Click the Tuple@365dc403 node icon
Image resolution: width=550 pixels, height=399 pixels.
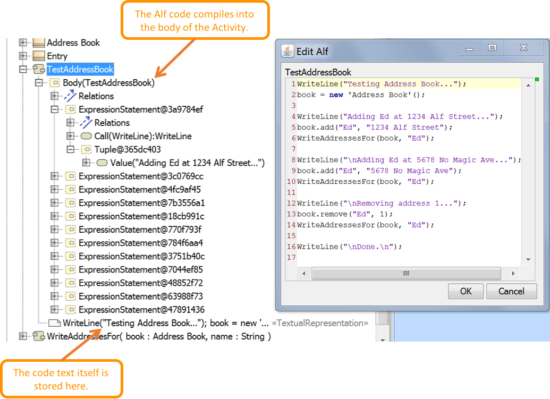pos(86,150)
